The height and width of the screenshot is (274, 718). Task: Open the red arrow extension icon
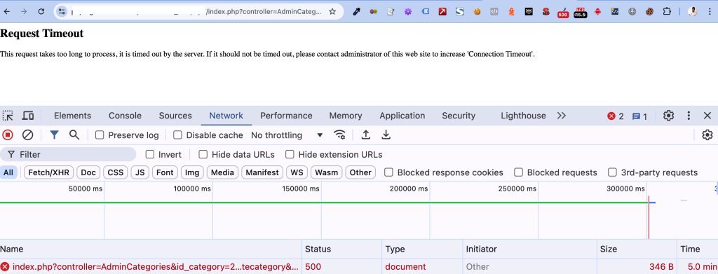click(442, 12)
